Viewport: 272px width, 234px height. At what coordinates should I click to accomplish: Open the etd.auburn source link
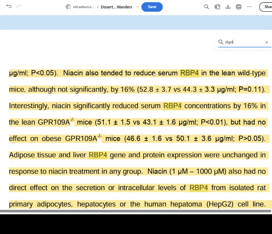tap(84, 7)
